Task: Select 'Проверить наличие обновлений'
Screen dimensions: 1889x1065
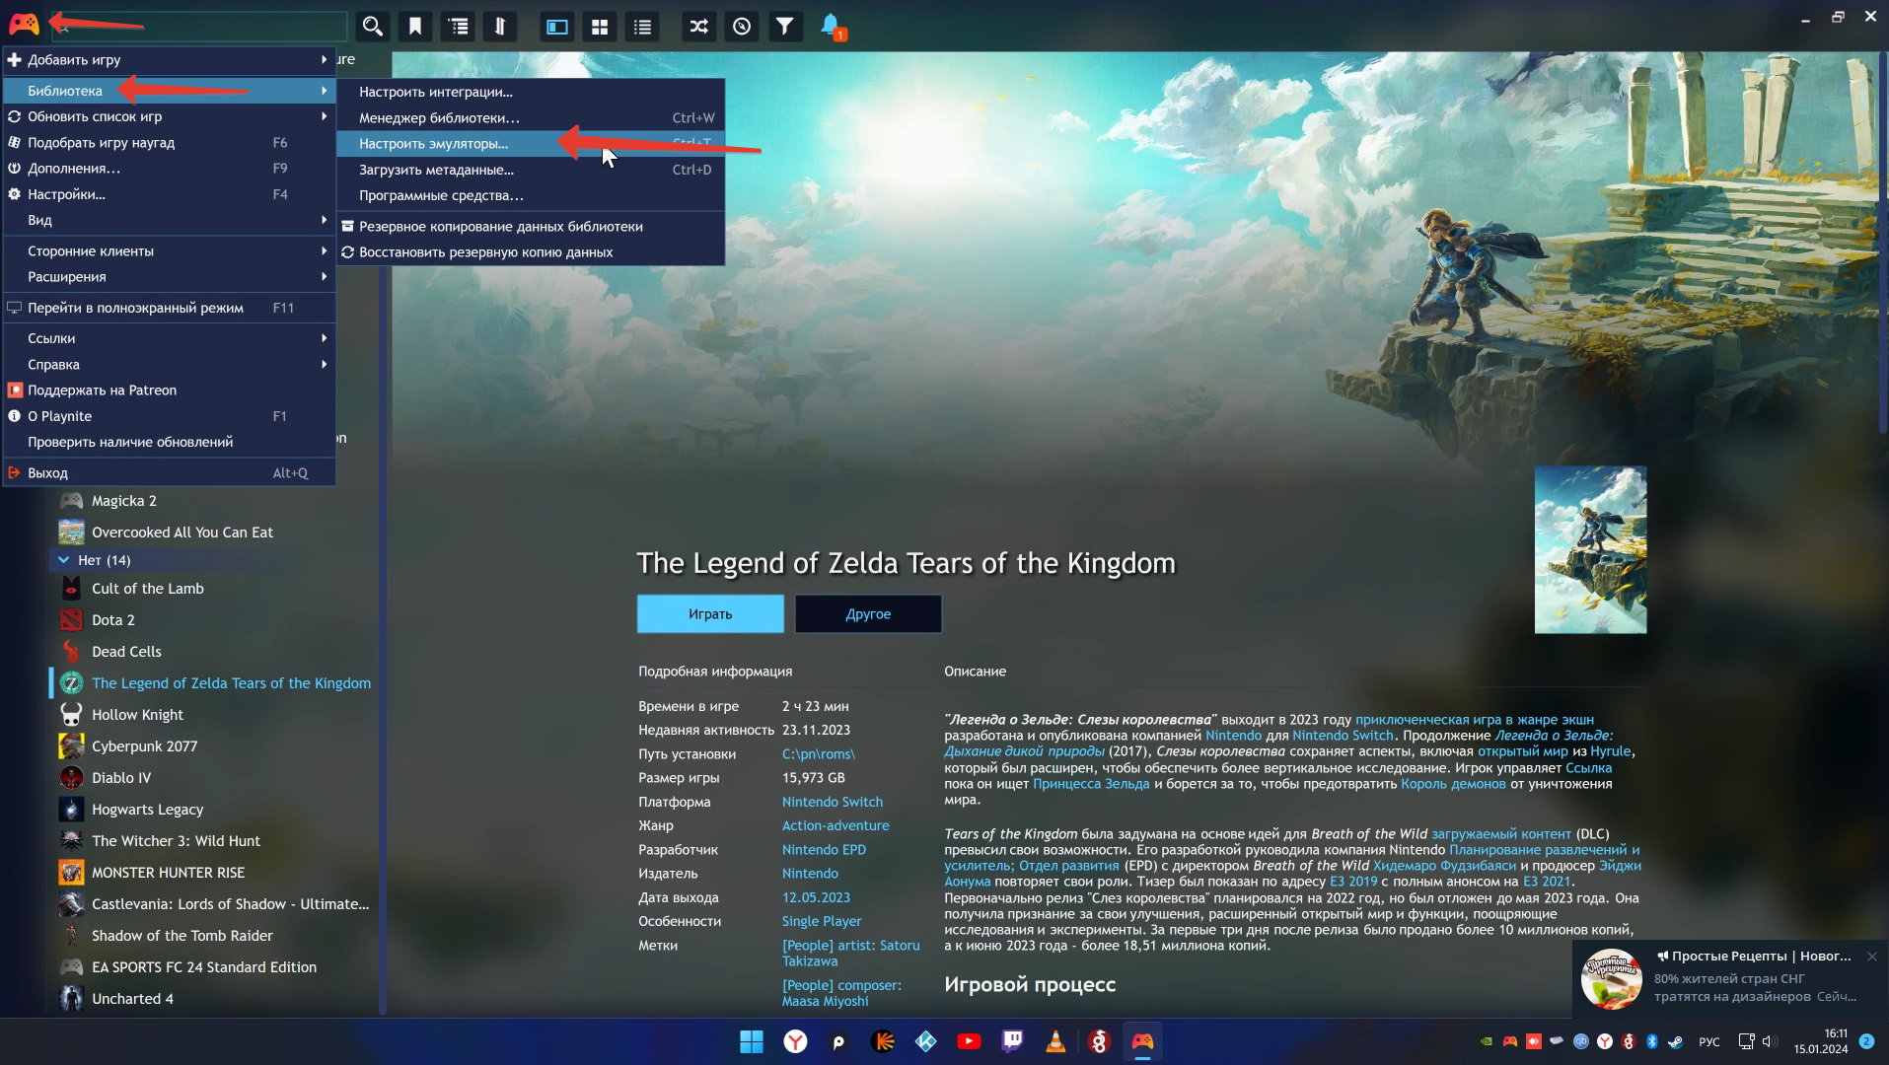Action: (170, 442)
